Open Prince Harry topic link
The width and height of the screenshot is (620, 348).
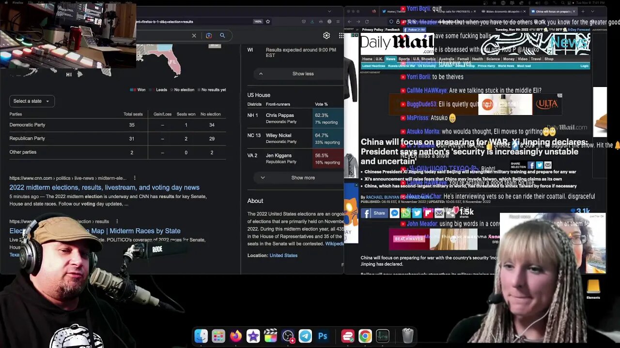[486, 66]
